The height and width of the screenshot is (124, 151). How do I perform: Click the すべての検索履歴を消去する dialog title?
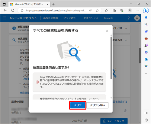[x=56, y=30]
